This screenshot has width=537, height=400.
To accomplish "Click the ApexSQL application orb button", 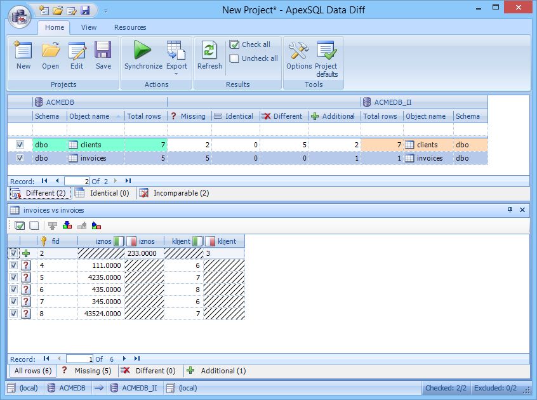I will click(x=20, y=16).
